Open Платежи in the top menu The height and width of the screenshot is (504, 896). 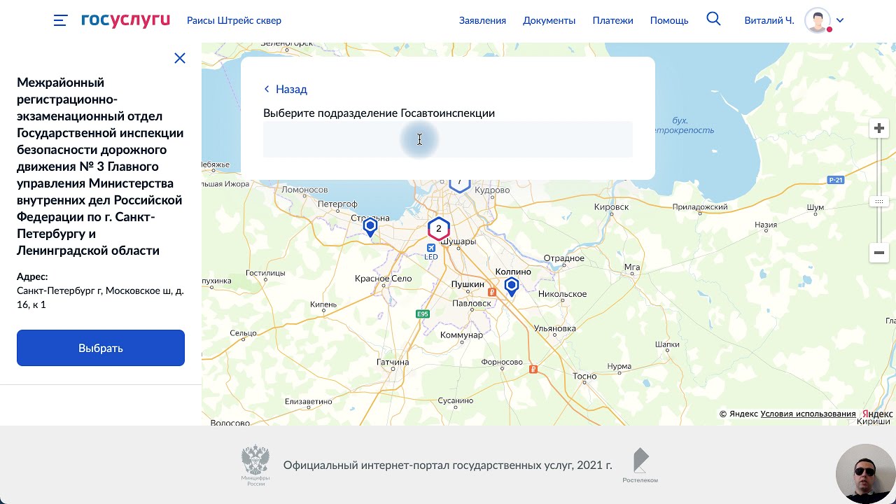coord(612,20)
